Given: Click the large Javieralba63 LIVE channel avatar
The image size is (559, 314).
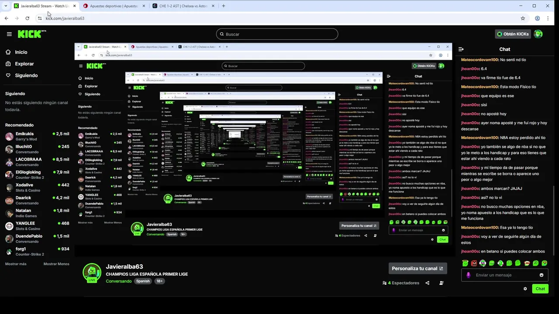Looking at the screenshot, I should [x=92, y=273].
